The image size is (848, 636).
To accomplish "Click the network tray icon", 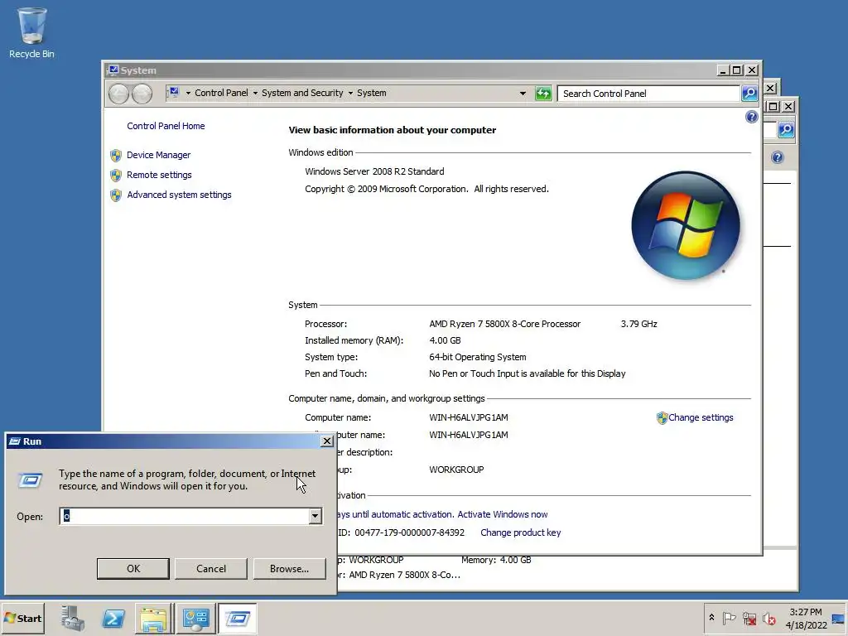I will point(749,618).
